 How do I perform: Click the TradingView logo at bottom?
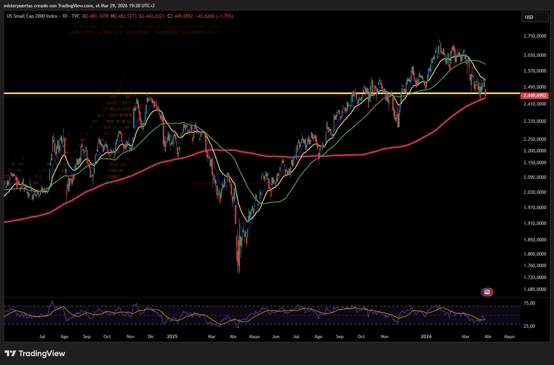point(35,353)
